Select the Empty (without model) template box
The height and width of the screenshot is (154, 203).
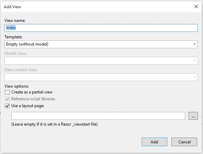tap(101, 44)
